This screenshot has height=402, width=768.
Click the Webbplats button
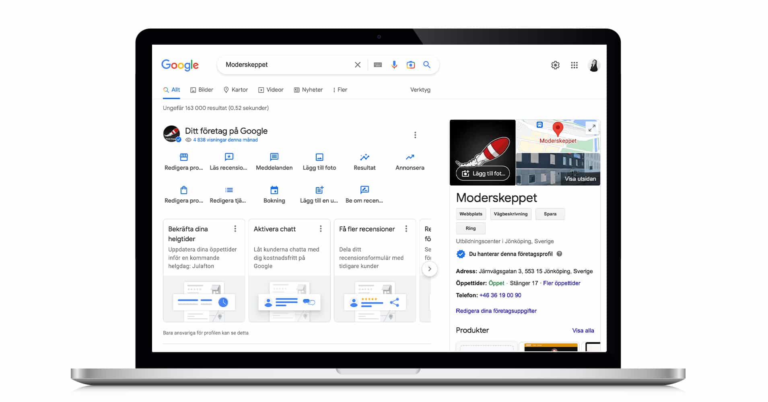click(471, 214)
